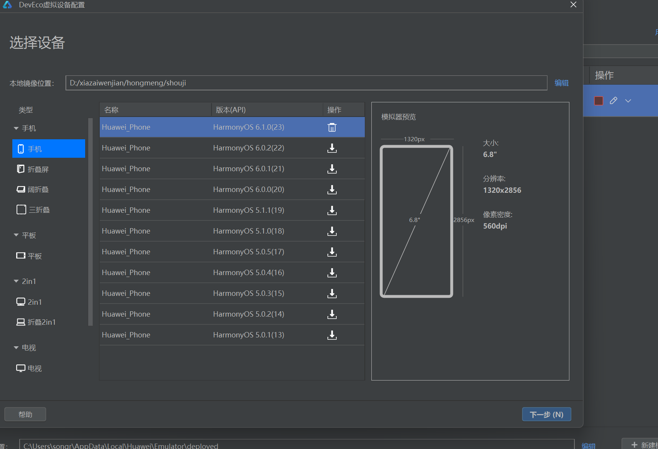Select the HarmonyOS 5.0.3(15) row
The height and width of the screenshot is (449, 658).
point(232,294)
